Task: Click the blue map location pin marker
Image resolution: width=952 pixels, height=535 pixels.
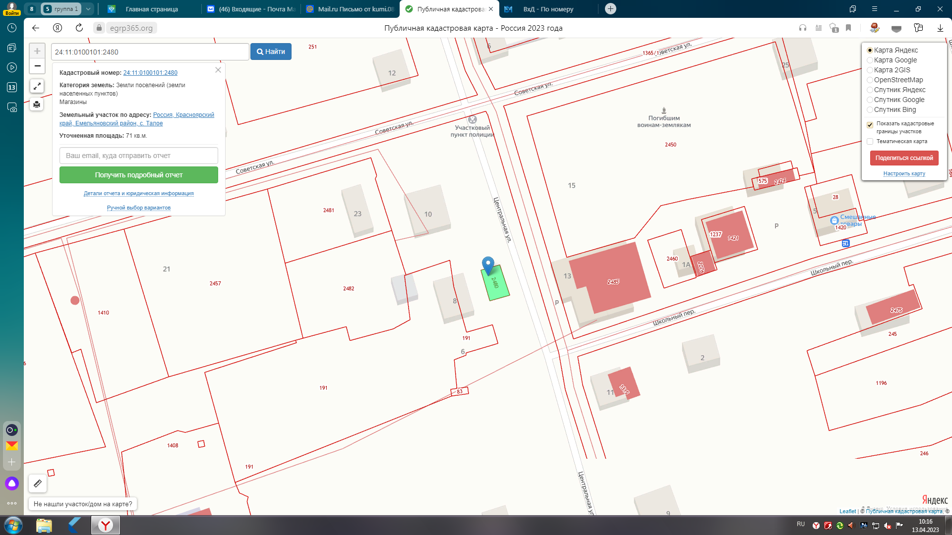Action: click(488, 265)
